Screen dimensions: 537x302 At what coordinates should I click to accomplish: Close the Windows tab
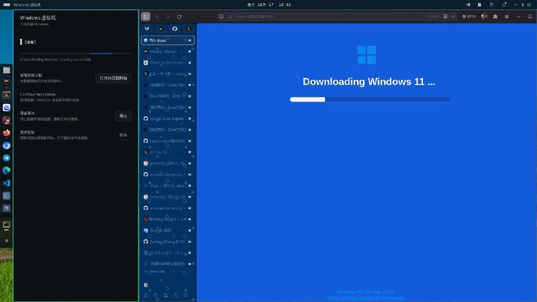pos(189,40)
